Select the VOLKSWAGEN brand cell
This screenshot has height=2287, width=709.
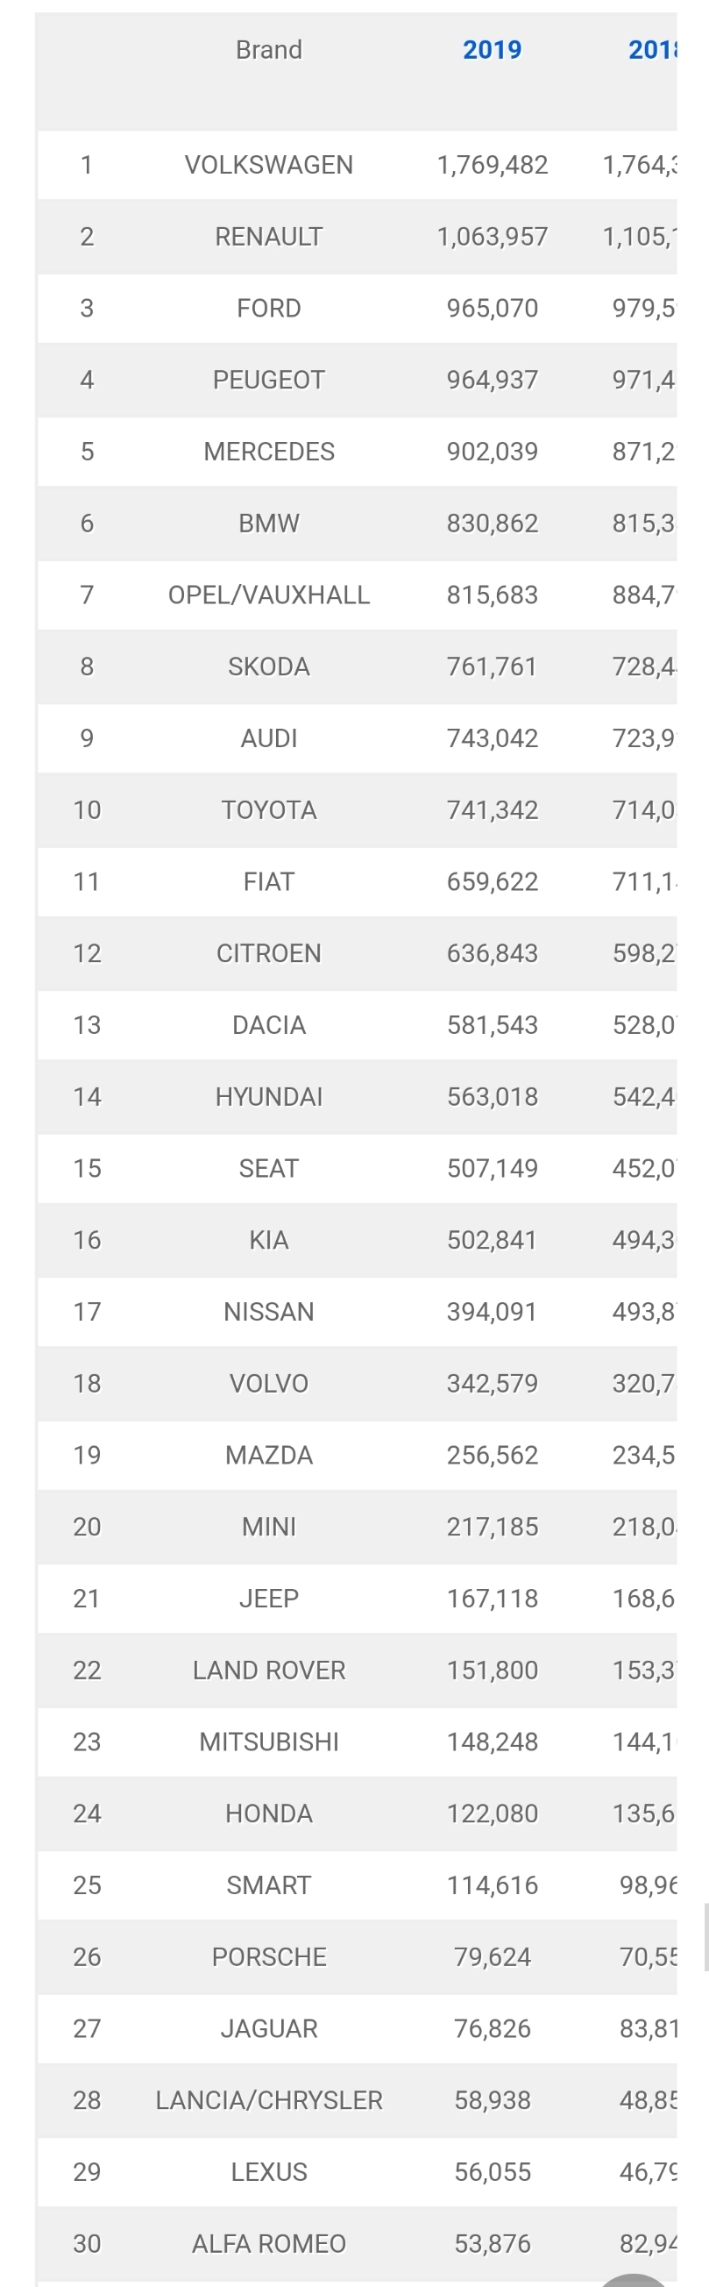click(269, 165)
